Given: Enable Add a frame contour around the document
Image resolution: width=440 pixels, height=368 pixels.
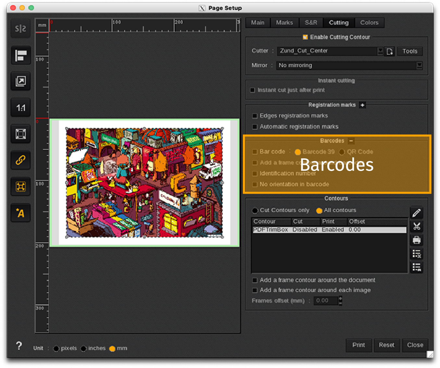Looking at the screenshot, I should click(255, 280).
